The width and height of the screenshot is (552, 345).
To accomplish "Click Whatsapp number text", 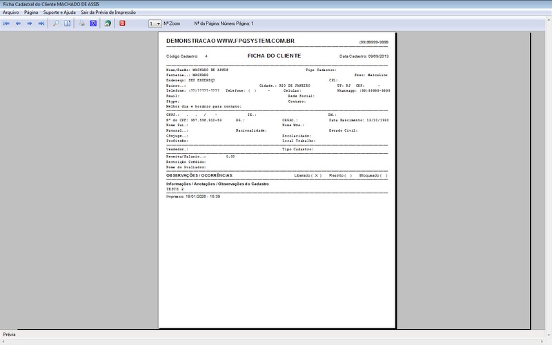I will (x=364, y=91).
